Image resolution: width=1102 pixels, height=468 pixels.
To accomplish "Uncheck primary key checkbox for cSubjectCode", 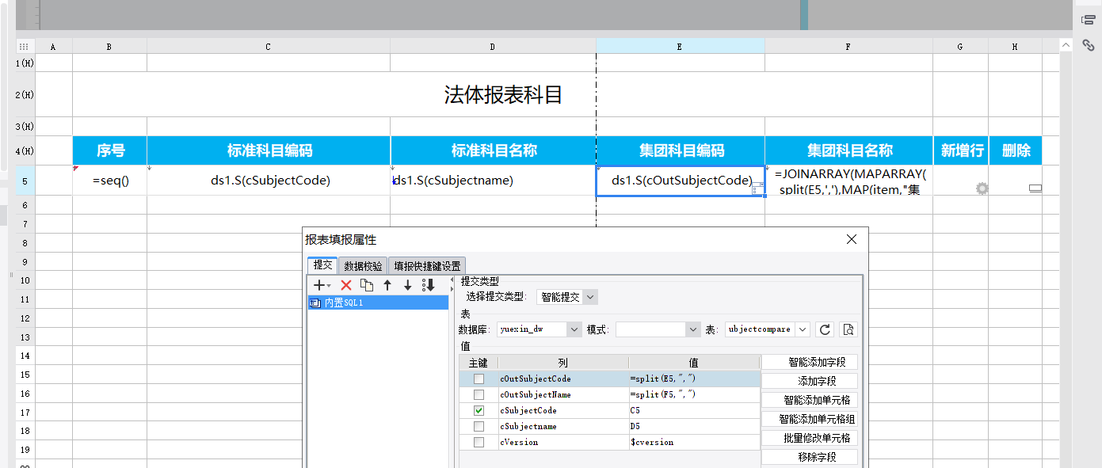I will tap(479, 411).
